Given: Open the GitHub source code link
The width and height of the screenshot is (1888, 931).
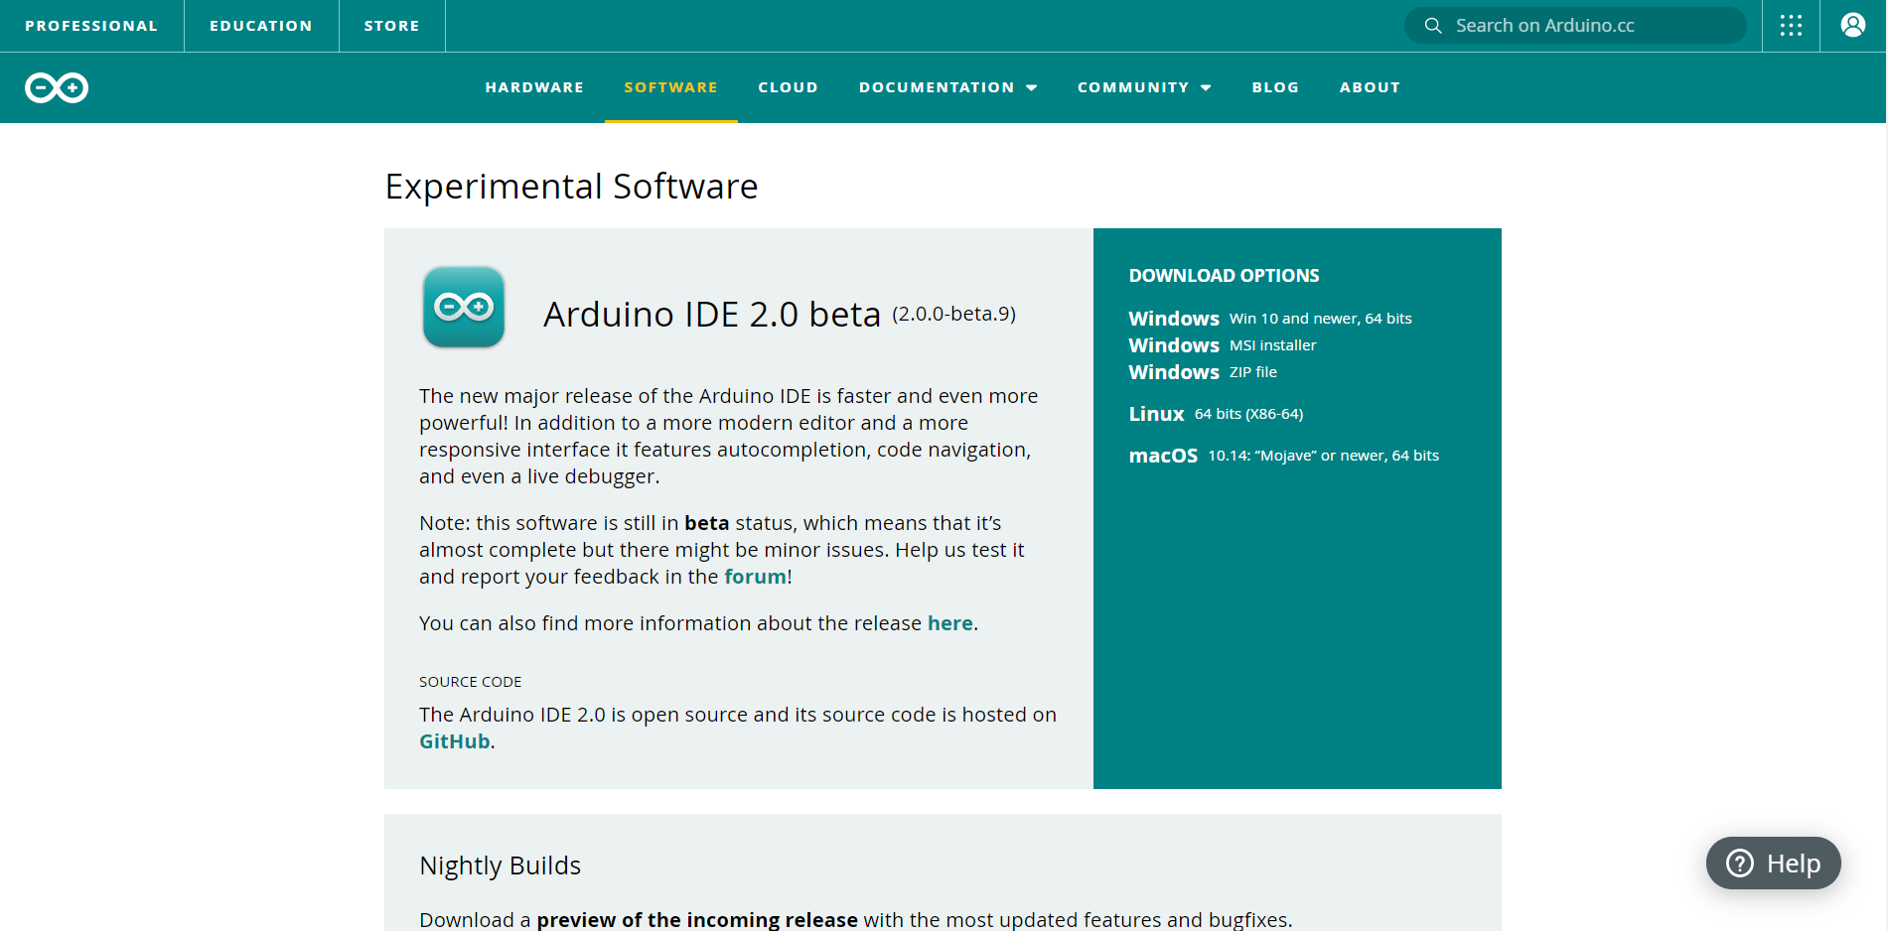Looking at the screenshot, I should tap(455, 741).
